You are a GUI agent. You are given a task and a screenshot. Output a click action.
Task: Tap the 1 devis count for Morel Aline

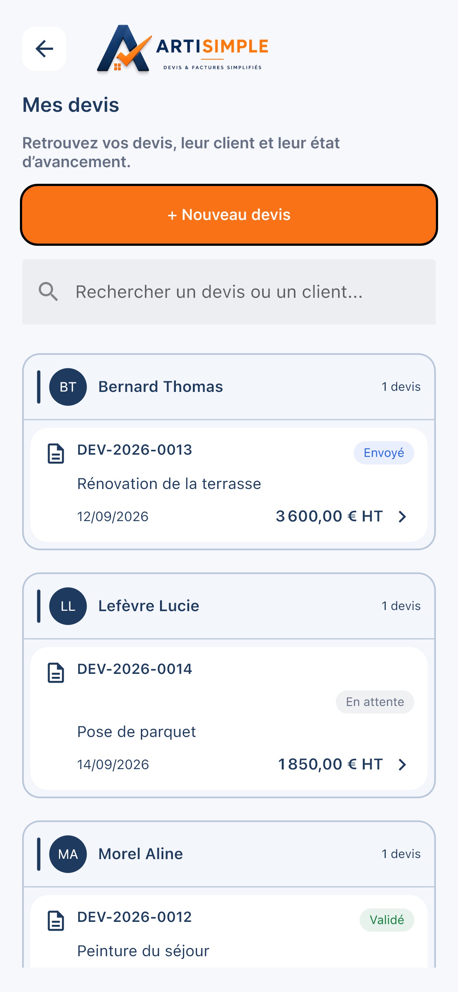(x=401, y=854)
